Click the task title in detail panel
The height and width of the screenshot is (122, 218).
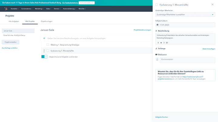(174, 5)
